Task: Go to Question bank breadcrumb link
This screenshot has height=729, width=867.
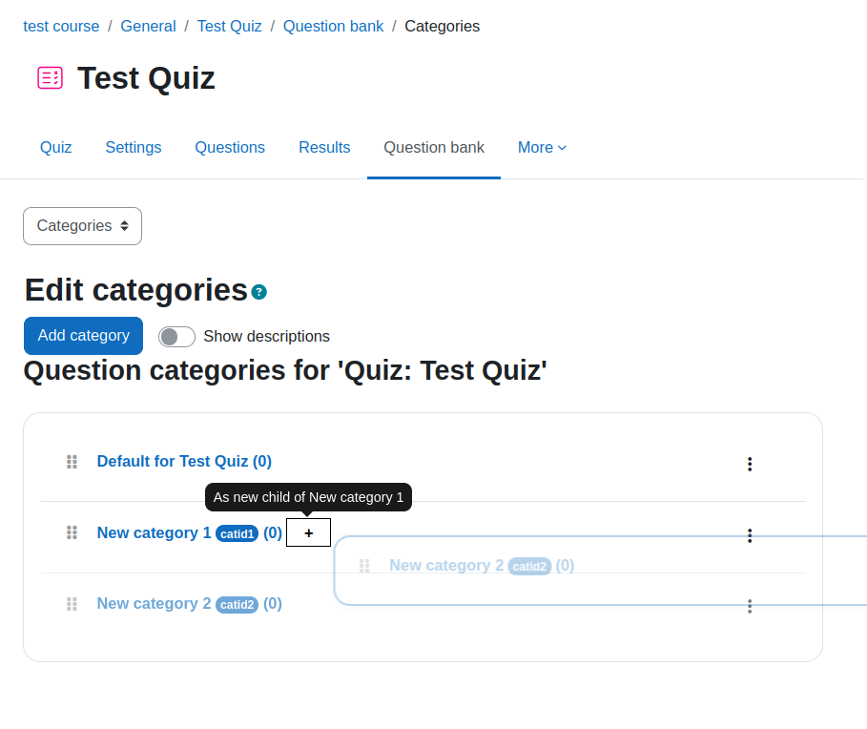Action: click(334, 26)
